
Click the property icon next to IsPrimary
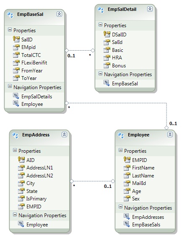[x=21, y=198]
